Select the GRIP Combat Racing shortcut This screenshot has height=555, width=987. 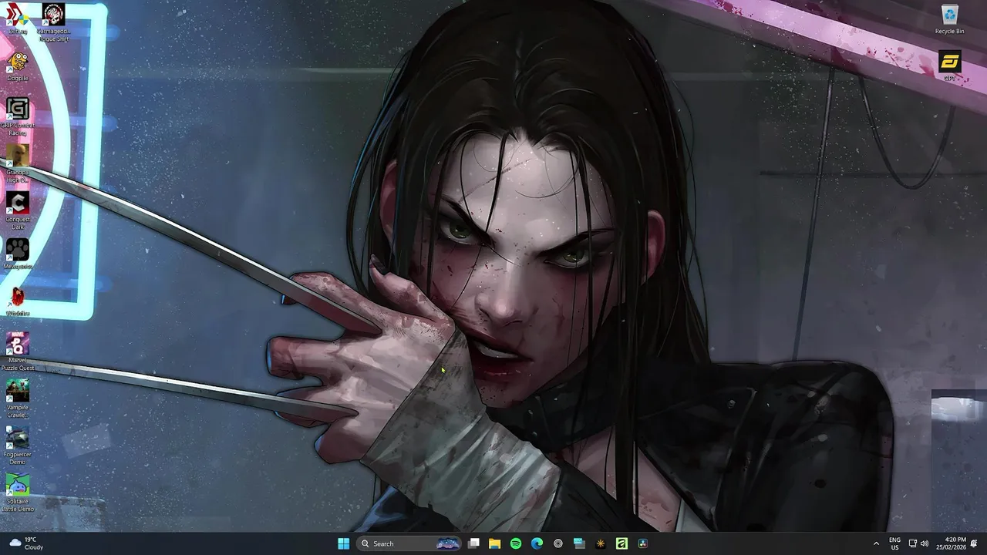click(x=18, y=117)
